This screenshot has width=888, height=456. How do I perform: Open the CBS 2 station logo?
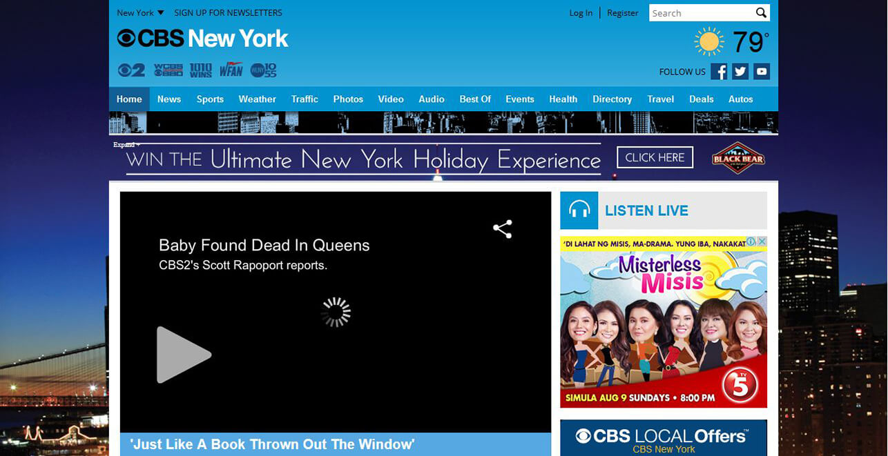point(131,70)
